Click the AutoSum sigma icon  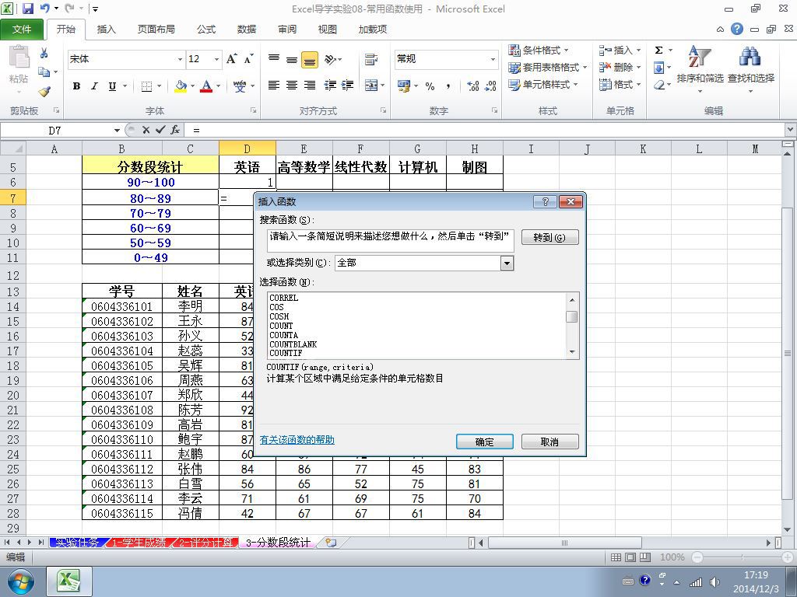(x=658, y=51)
